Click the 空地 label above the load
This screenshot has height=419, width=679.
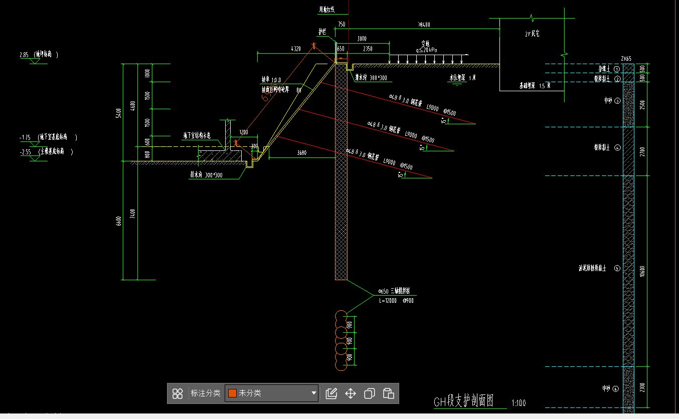(426, 44)
